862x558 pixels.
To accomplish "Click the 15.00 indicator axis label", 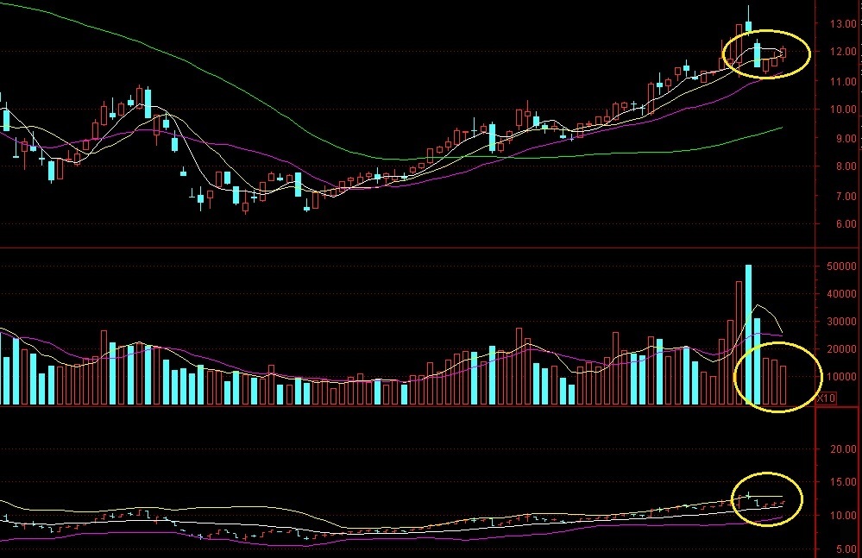I will tap(843, 482).
